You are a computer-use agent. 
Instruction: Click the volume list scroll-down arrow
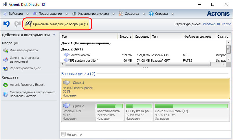click(x=228, y=59)
